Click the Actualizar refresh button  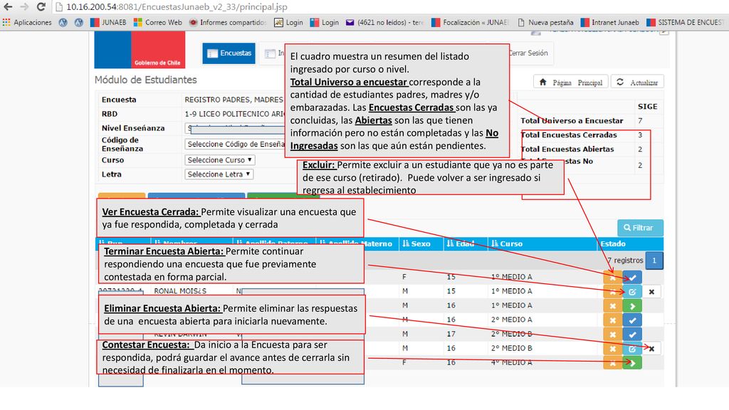coord(637,83)
